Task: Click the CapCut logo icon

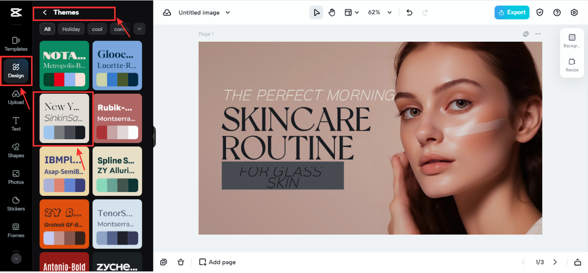Action: pyautogui.click(x=16, y=12)
